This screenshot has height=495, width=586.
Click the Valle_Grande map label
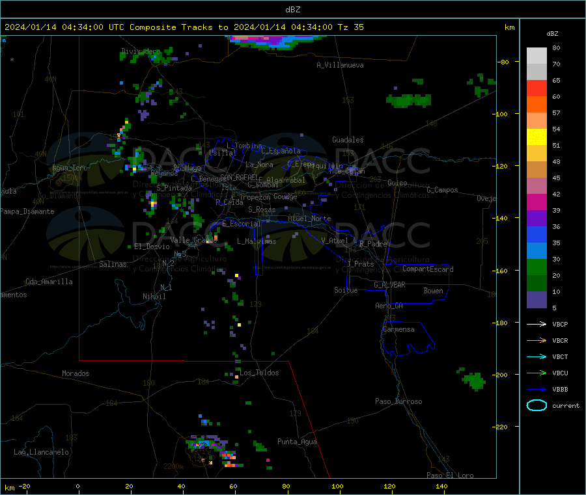point(193,239)
